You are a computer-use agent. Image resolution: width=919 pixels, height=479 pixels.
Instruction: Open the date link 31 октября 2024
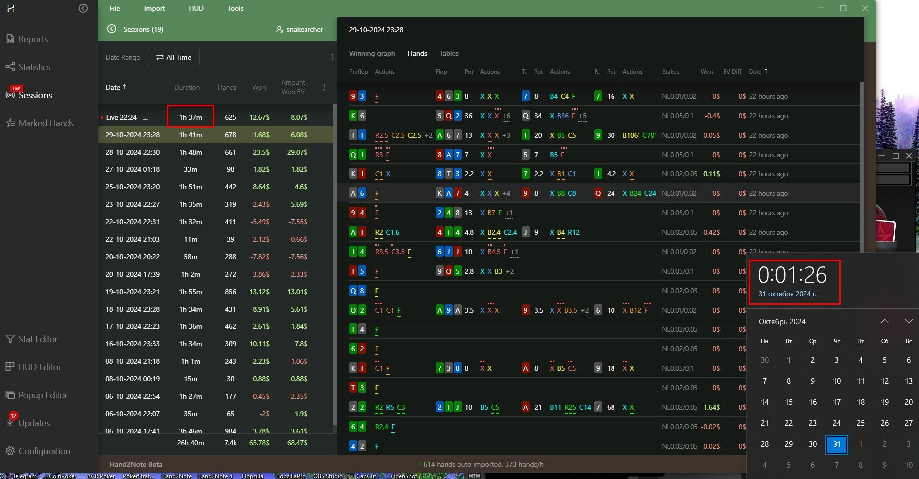787,294
